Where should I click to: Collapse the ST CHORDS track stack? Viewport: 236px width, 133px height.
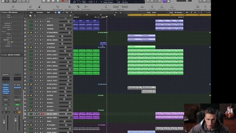(x=28, y=125)
